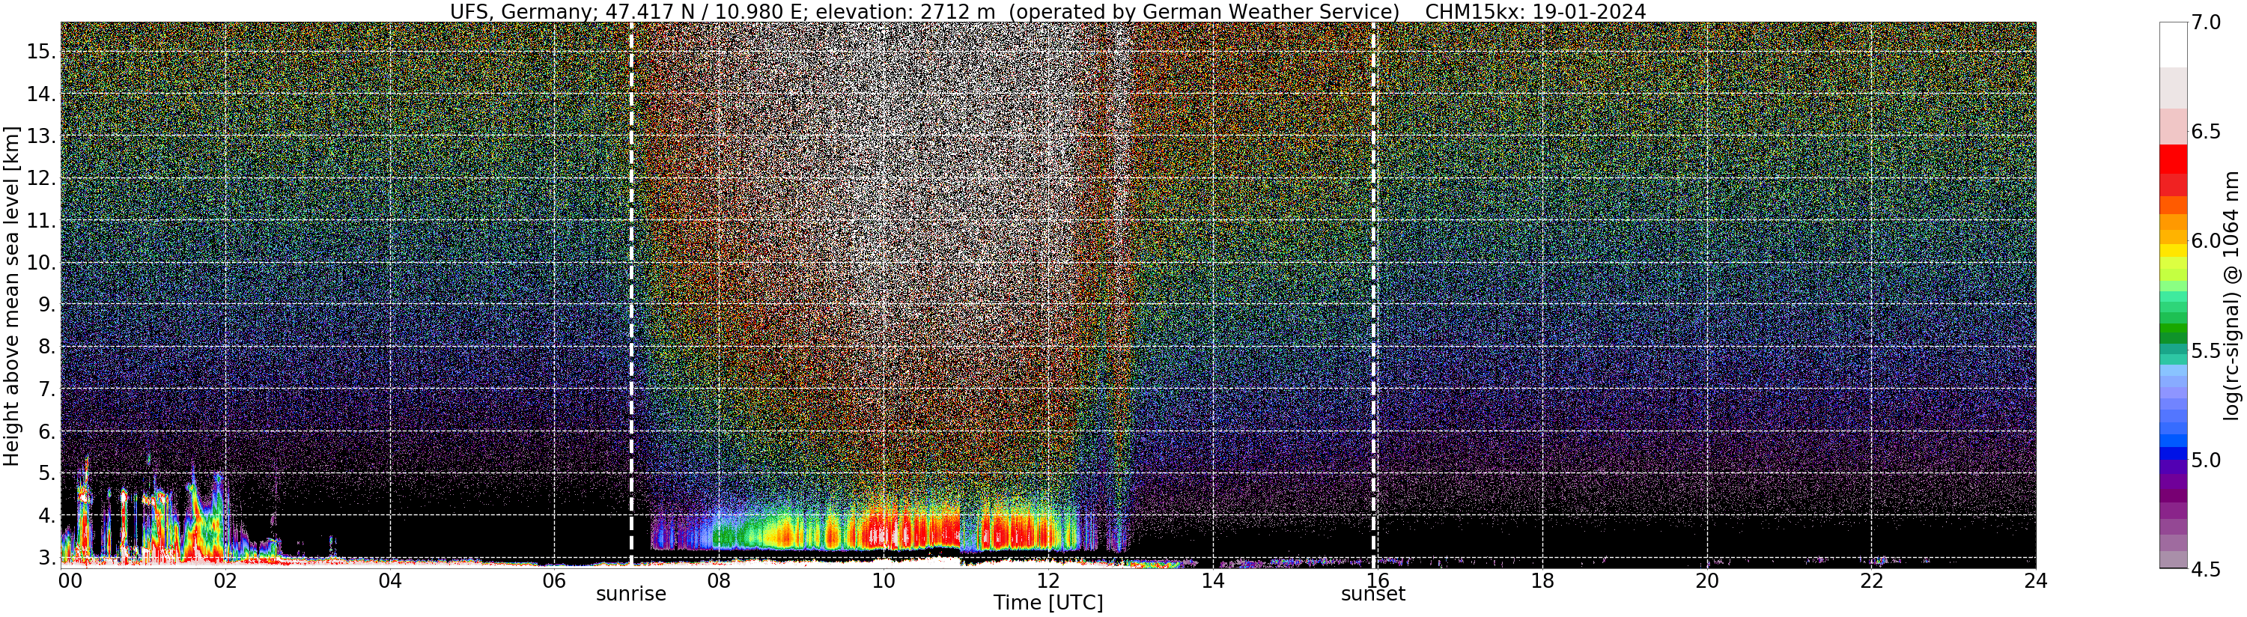2247x617 pixels.
Task: Click the 15. tick on the height axis
Action: pos(41,52)
